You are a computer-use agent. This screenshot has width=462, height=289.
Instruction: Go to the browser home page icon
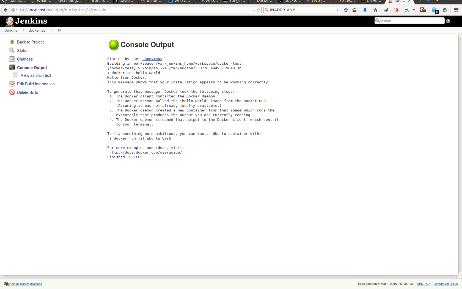(375, 10)
